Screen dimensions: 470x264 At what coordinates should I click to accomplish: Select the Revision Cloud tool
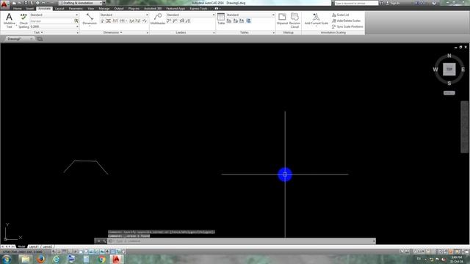click(x=294, y=21)
